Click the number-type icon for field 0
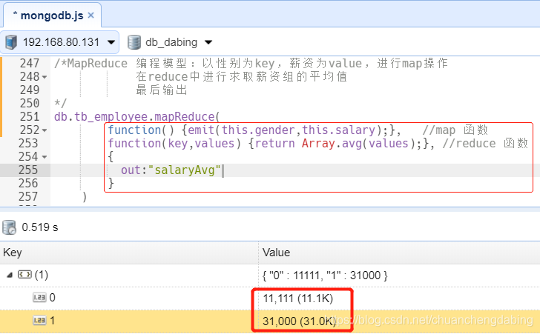Viewport: 540px width, 334px height. pyautogui.click(x=39, y=297)
